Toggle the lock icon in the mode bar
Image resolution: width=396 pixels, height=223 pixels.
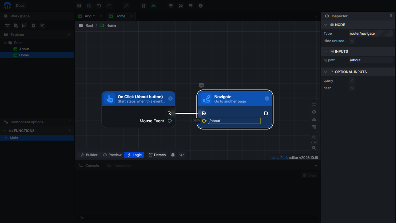pyautogui.click(x=173, y=155)
